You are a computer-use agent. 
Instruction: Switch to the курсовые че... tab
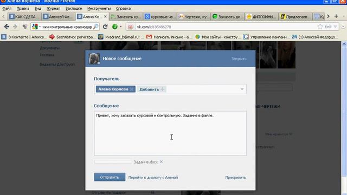(160, 17)
